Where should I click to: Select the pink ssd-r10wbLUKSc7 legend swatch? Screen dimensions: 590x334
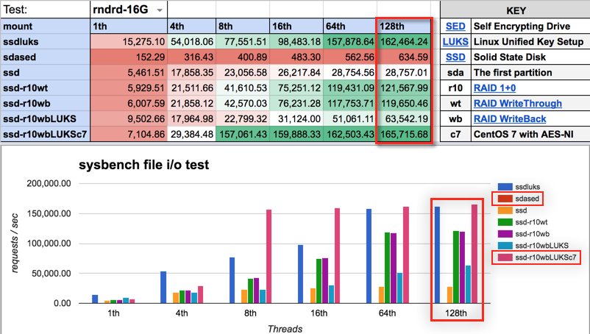coord(506,257)
